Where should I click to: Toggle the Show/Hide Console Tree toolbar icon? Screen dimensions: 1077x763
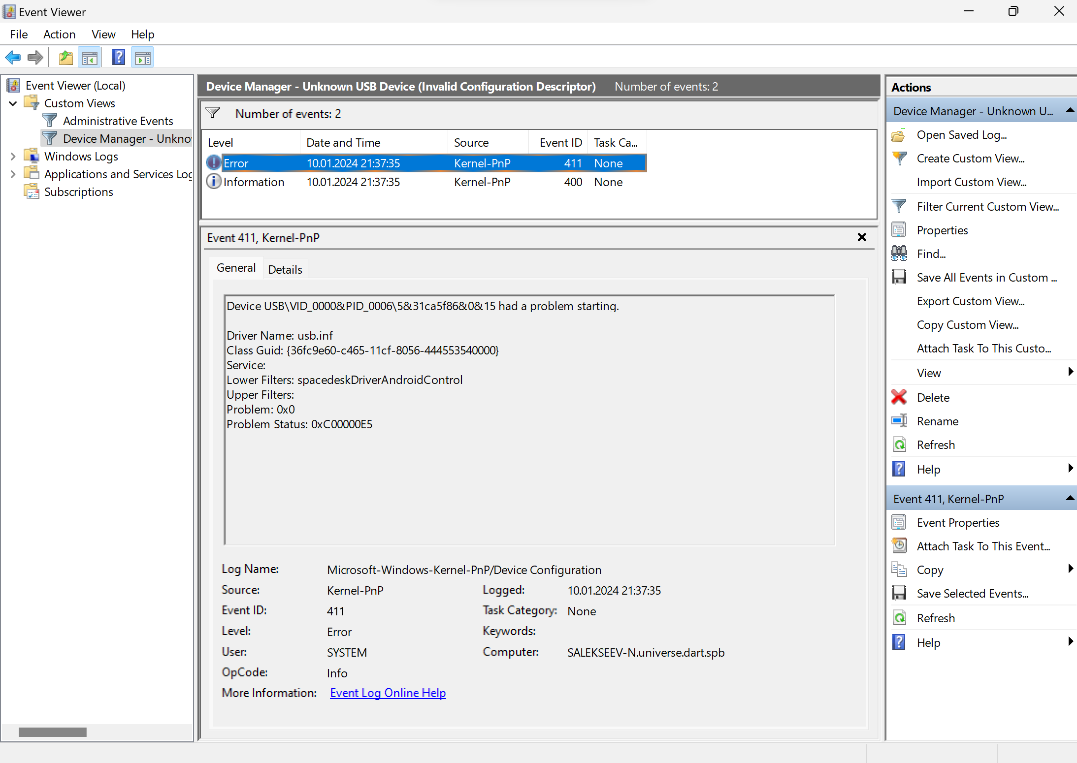(x=90, y=58)
